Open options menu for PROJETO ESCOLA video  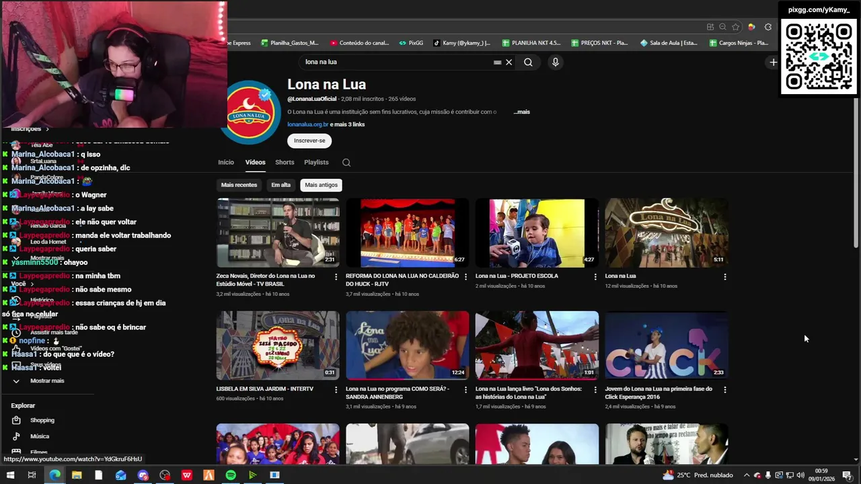click(x=595, y=276)
